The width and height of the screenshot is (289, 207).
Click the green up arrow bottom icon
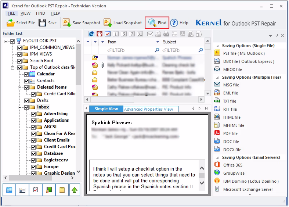pyautogui.click(x=75, y=190)
